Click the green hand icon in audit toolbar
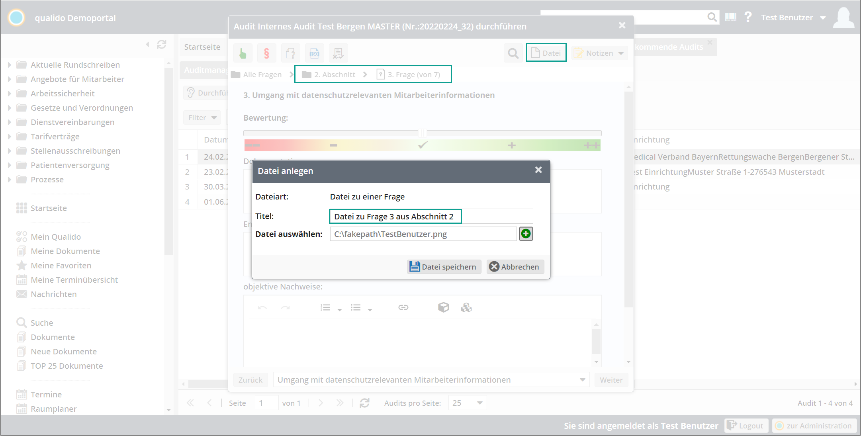The height and width of the screenshot is (436, 861). pyautogui.click(x=243, y=53)
